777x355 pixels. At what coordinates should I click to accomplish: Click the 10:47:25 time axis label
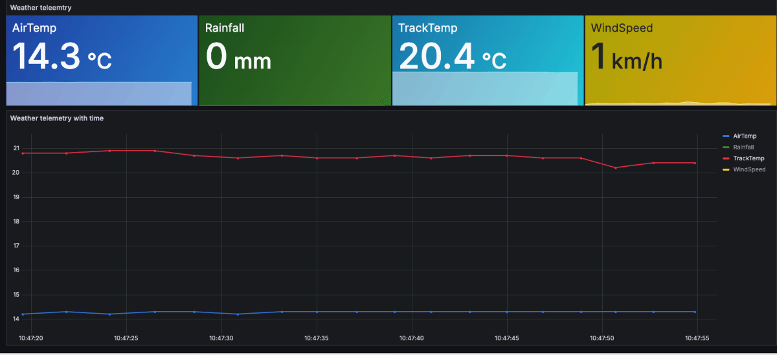pos(126,338)
